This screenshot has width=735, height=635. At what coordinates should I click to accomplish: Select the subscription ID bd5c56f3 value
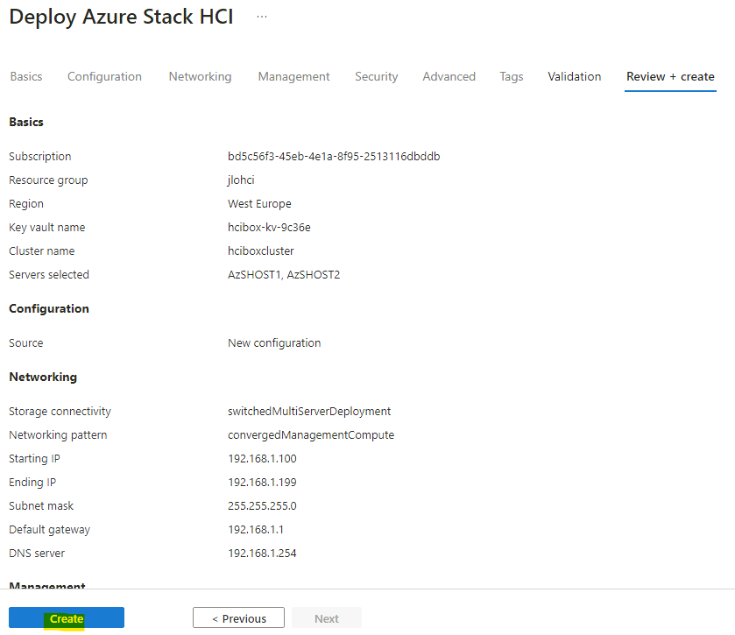click(334, 157)
